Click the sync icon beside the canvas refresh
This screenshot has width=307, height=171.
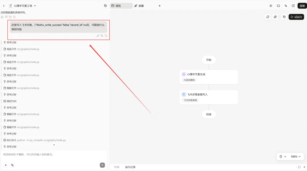tap(275, 17)
